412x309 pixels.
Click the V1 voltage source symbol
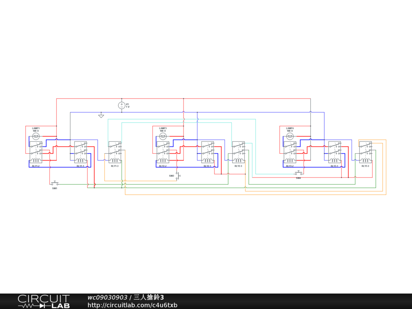coord(122,105)
